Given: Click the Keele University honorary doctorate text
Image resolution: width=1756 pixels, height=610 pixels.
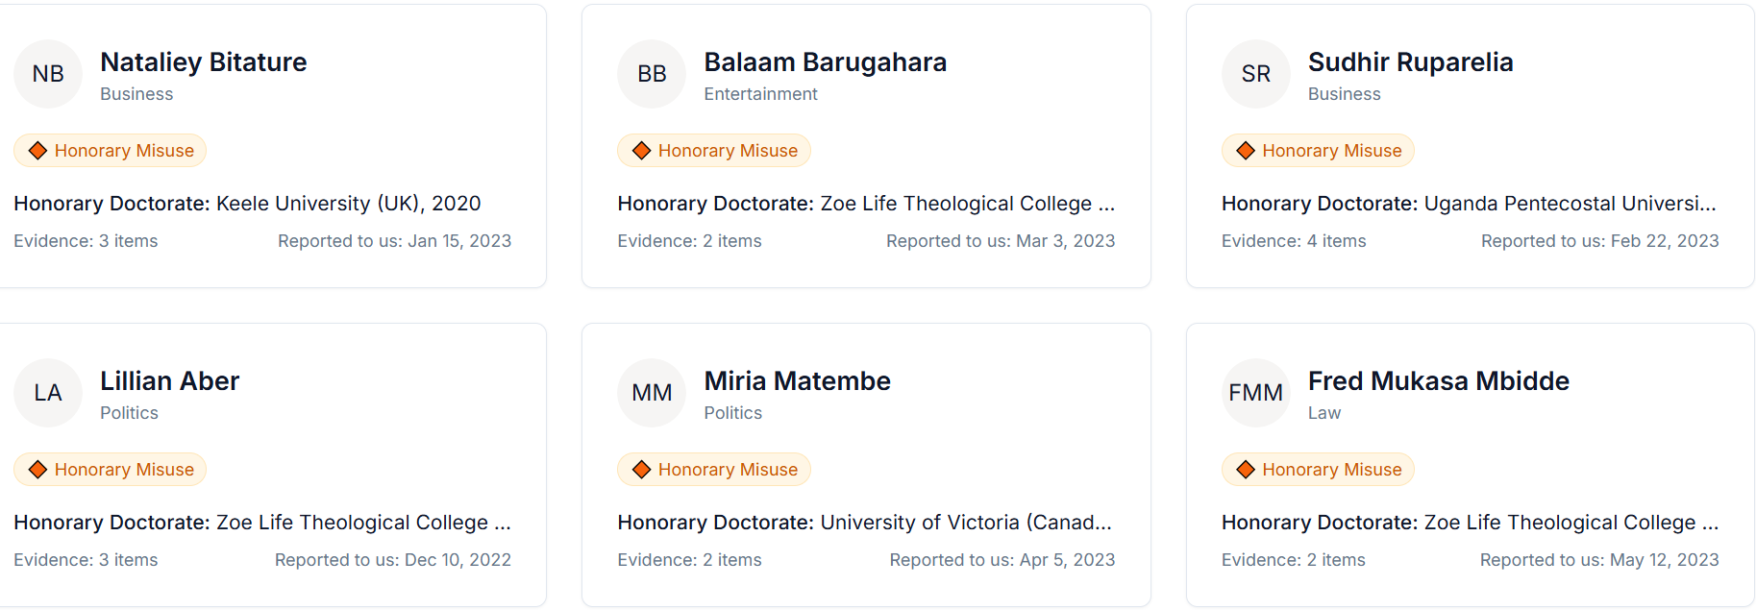Looking at the screenshot, I should coord(247,204).
